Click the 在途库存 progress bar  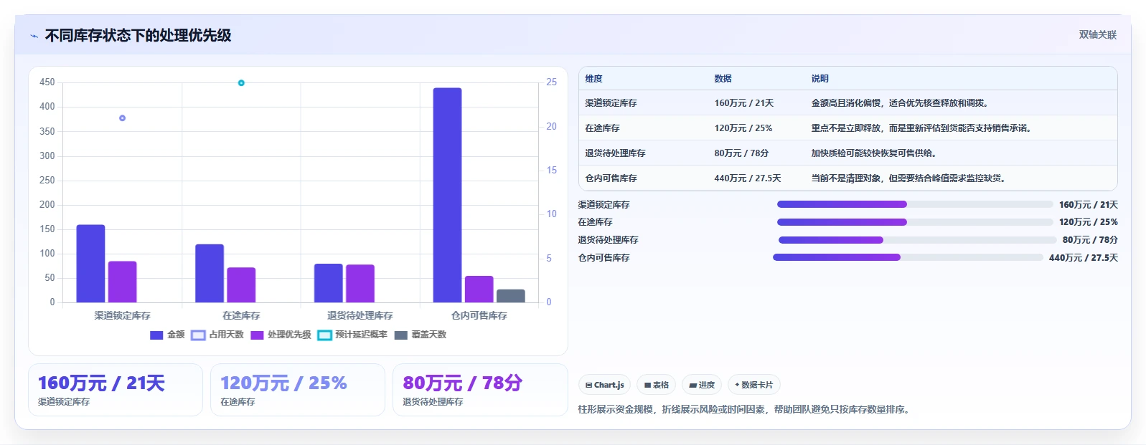[x=914, y=222]
